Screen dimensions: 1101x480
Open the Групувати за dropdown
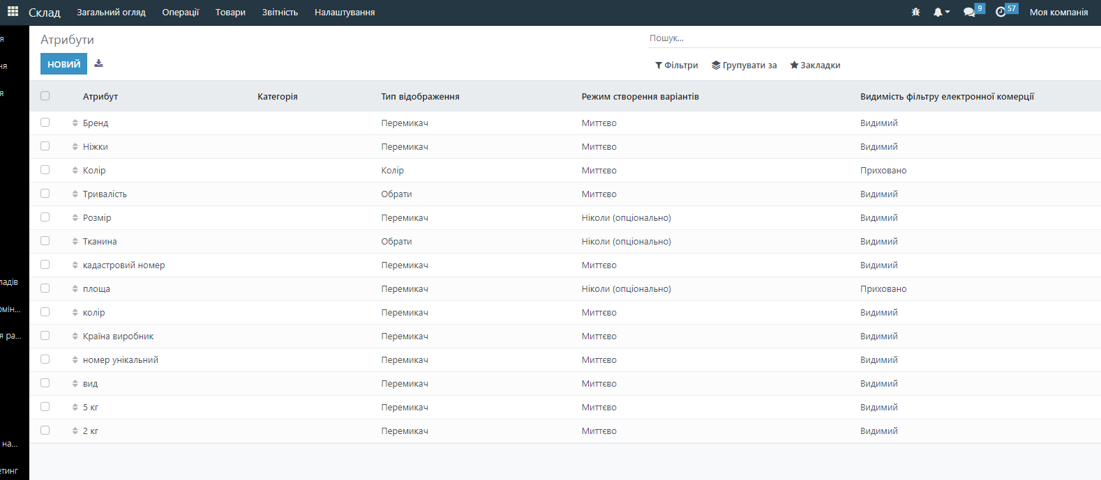coord(744,65)
